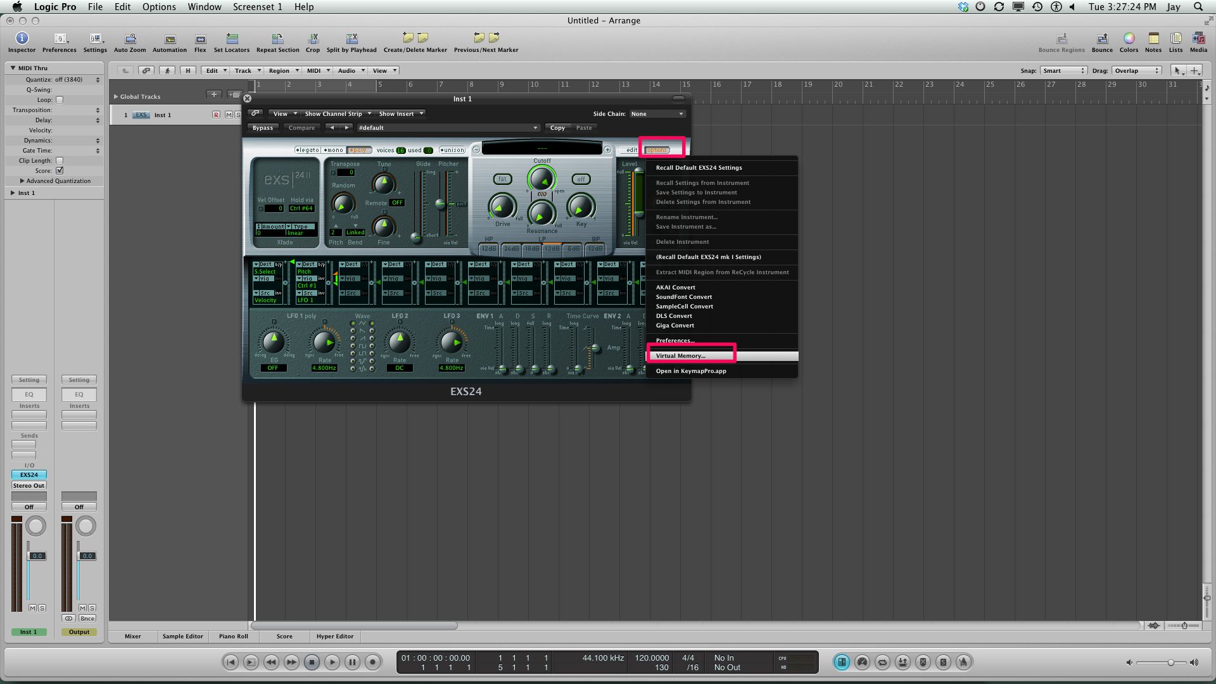Mute the Inst 1 track in the track list

[229, 115]
